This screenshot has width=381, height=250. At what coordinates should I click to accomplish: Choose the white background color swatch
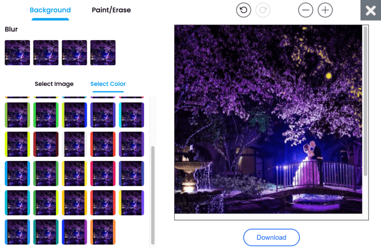74,144
